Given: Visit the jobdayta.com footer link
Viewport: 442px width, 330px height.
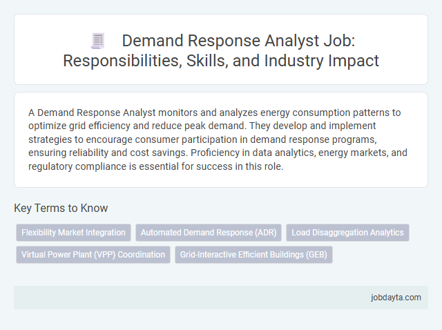Looking at the screenshot, I should [x=396, y=298].
